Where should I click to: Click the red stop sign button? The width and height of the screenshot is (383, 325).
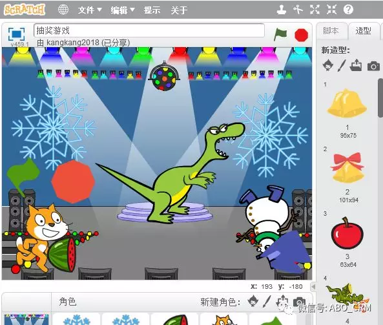click(x=301, y=35)
